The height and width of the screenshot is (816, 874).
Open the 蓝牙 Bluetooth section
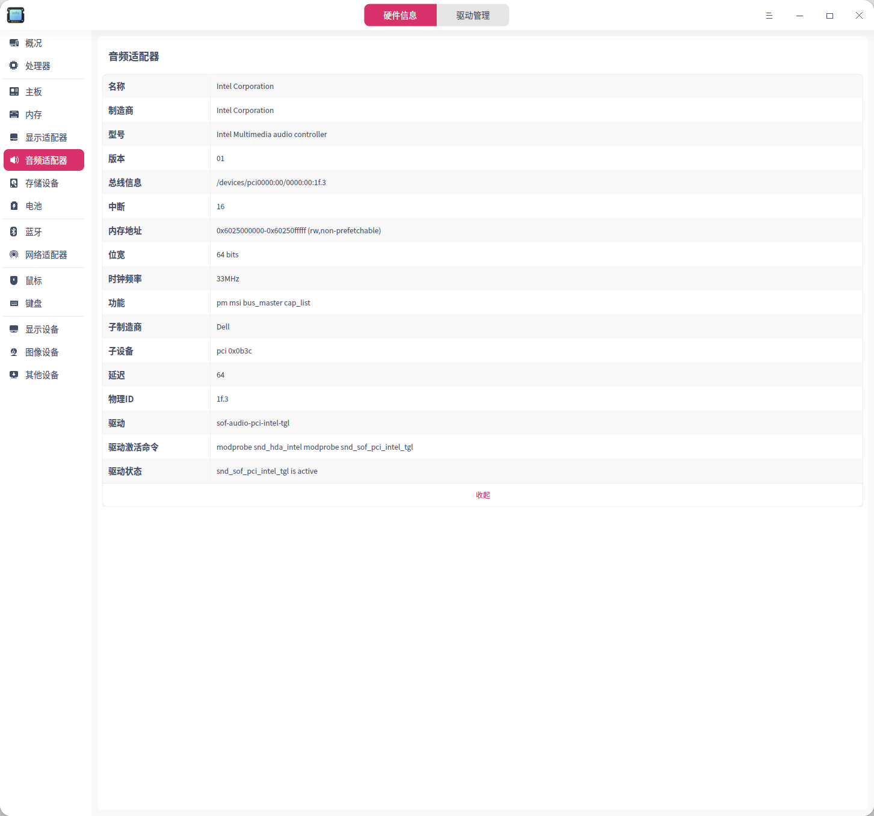[x=44, y=232]
